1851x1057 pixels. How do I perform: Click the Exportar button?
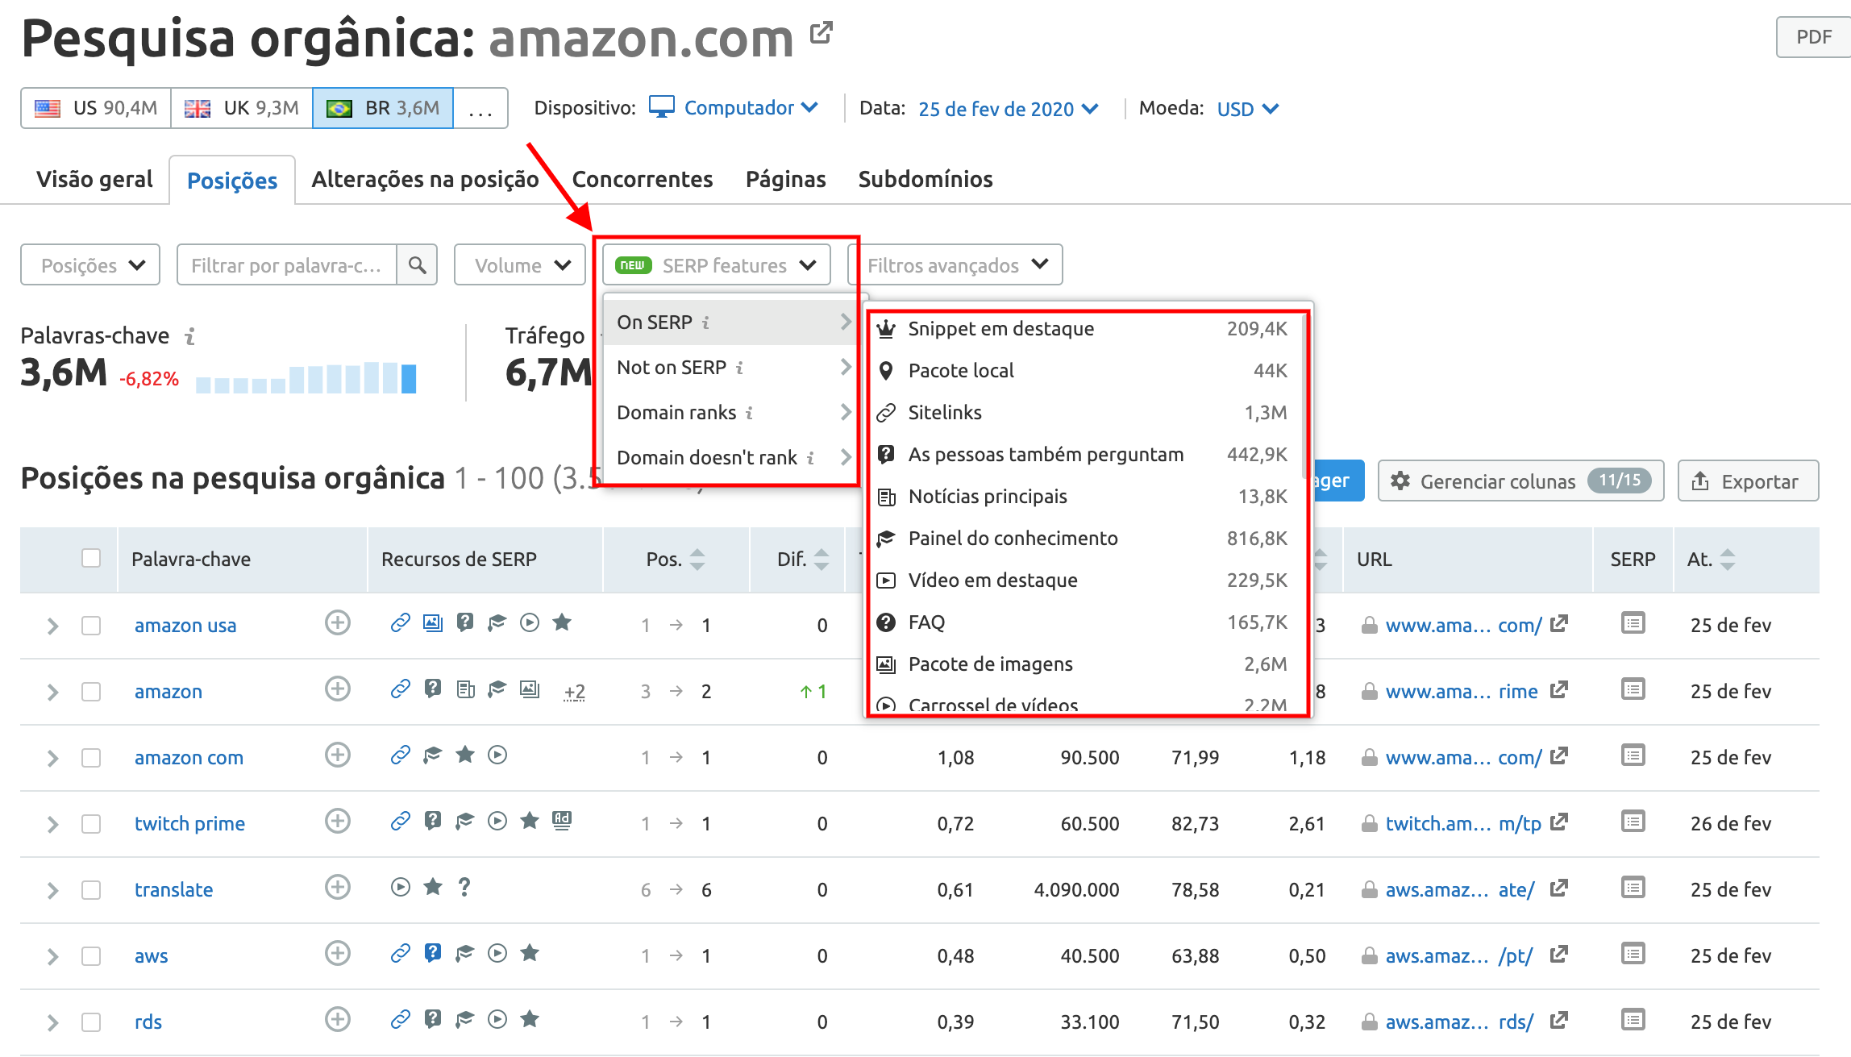point(1748,481)
